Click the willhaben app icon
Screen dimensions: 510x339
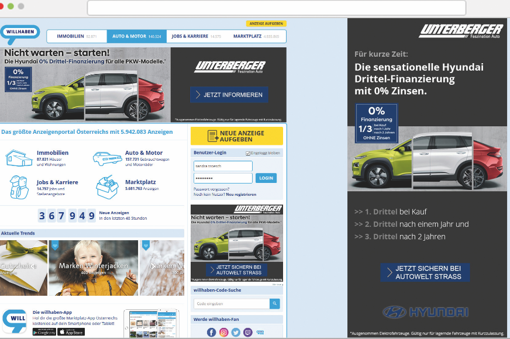(x=14, y=321)
